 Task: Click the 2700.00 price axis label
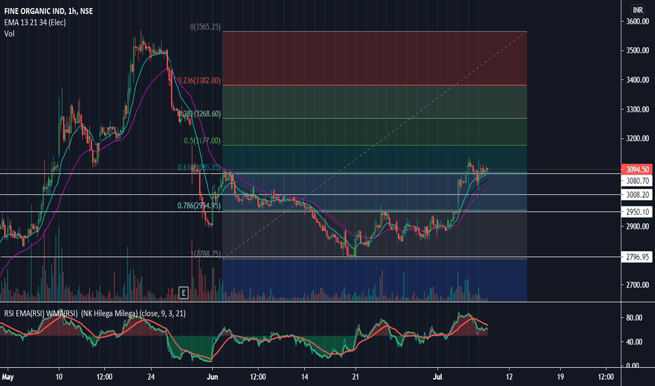click(x=637, y=285)
